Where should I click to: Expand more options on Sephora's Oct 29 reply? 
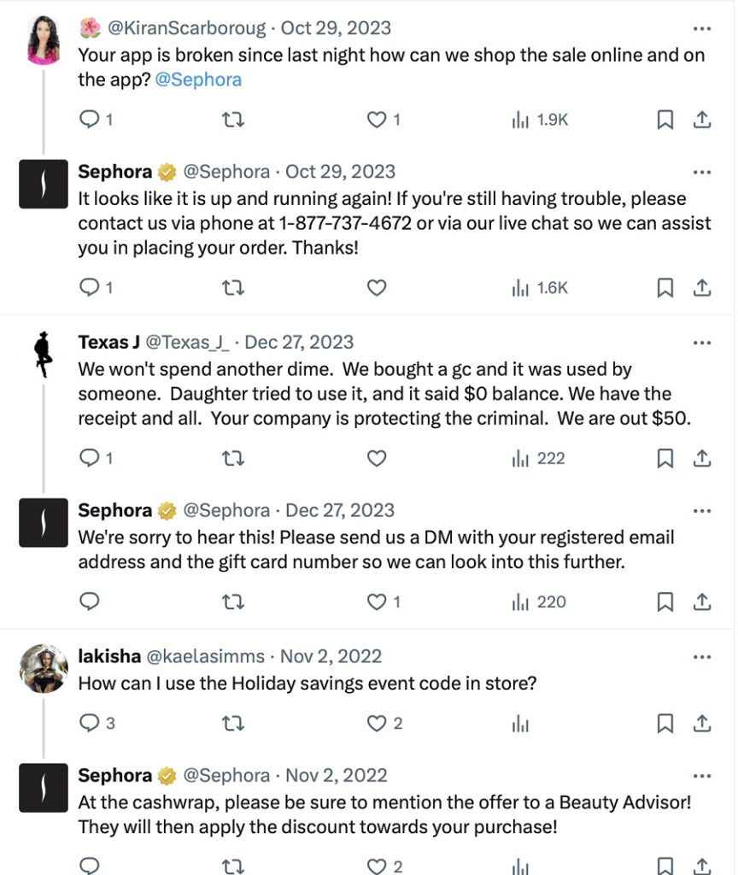click(x=702, y=172)
